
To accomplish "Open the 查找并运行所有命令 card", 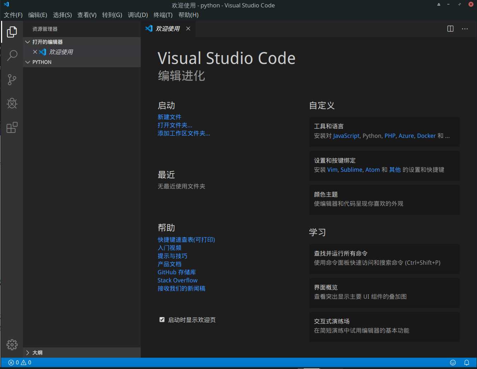I will [384, 258].
